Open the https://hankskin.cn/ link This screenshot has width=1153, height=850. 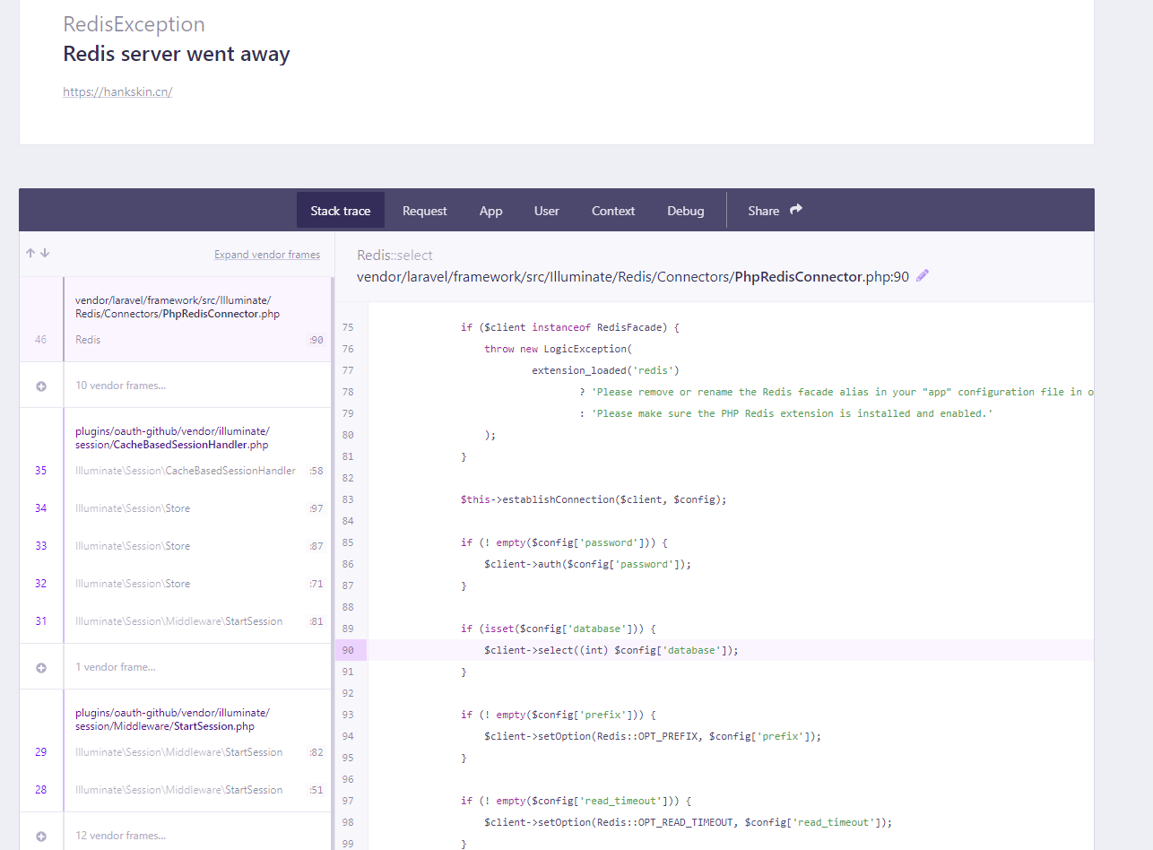pyautogui.click(x=117, y=91)
